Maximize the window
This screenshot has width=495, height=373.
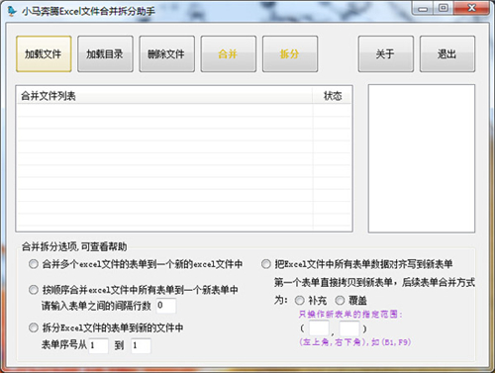coord(444,9)
